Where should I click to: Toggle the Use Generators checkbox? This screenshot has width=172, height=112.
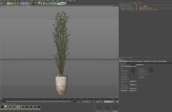(130, 78)
